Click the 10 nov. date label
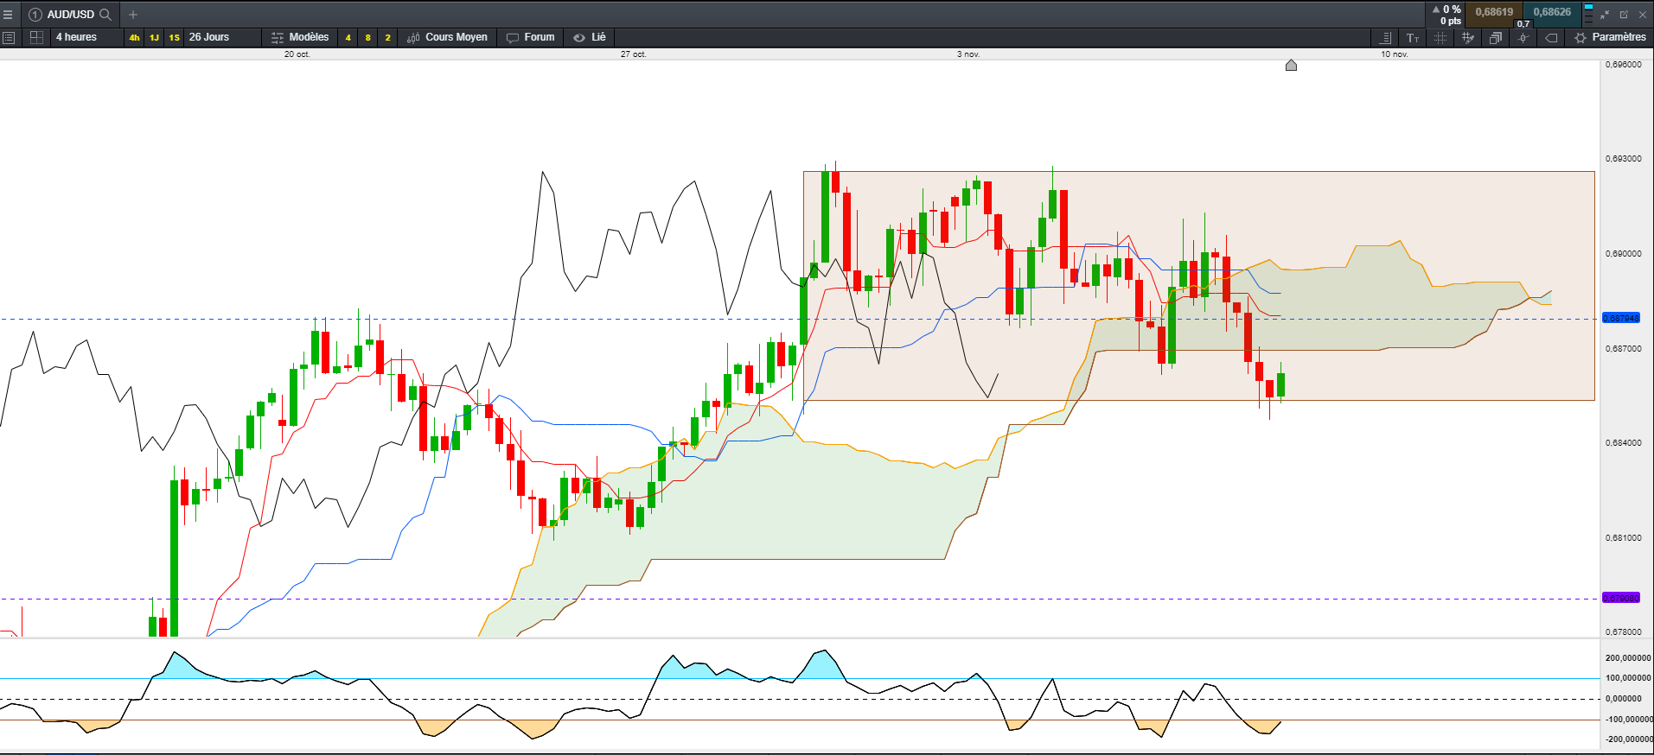Screen dimensions: 1654x755 [1395, 54]
